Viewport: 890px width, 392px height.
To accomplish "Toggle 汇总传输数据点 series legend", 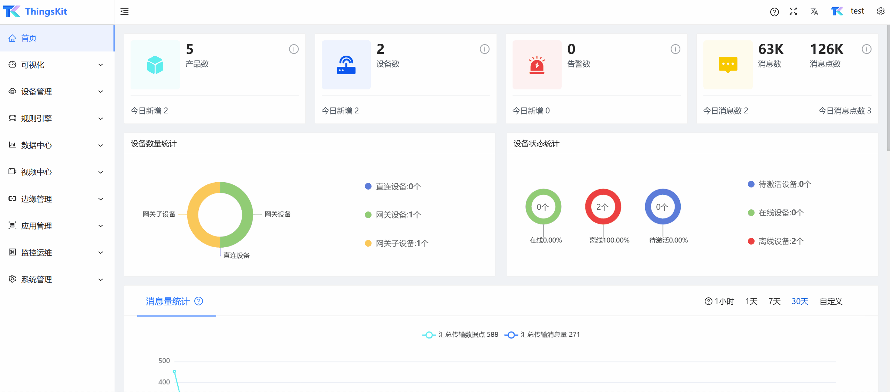I will [460, 335].
